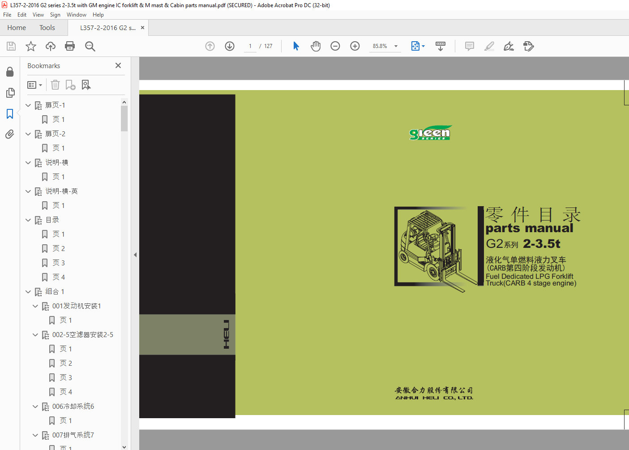Click the page number input field
The image size is (629, 450).
point(250,46)
